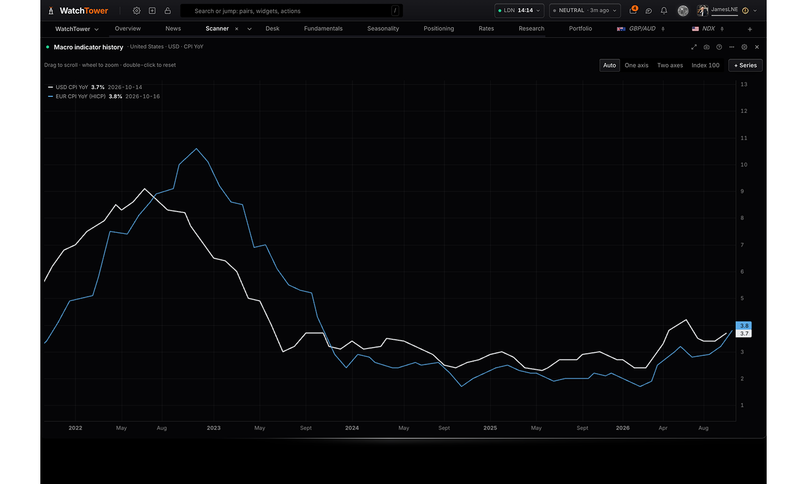Open the panel more-options ellipsis menu
This screenshot has height=484, width=807.
click(x=732, y=47)
